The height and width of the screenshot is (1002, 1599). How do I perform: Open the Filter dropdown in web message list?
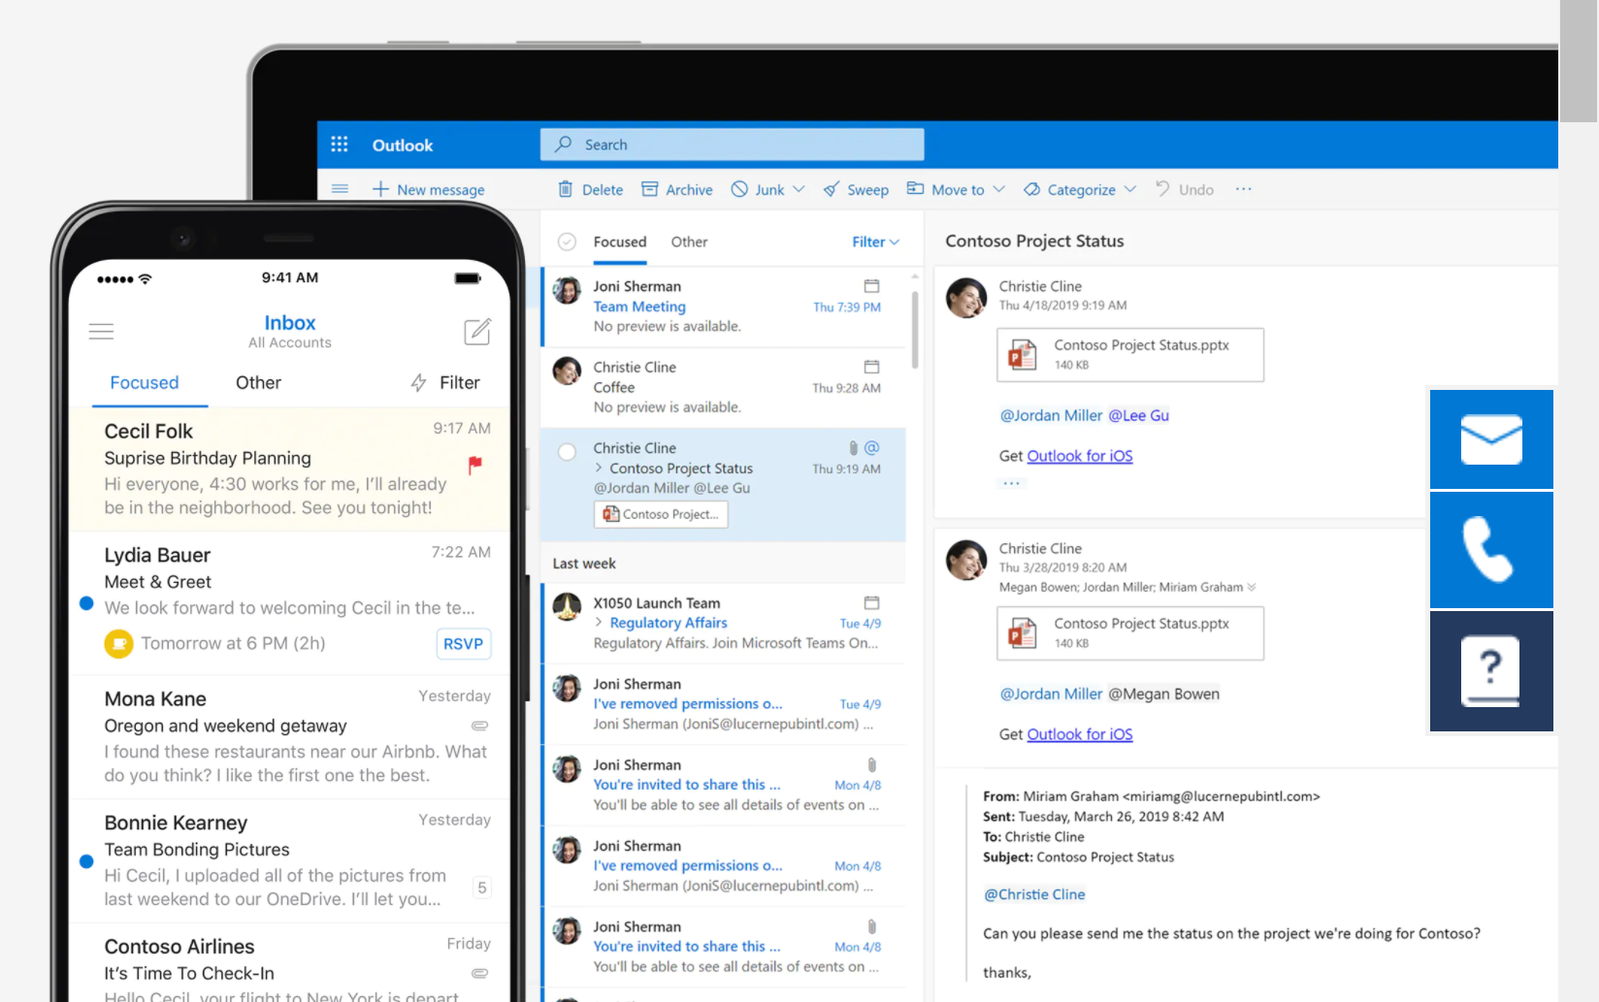(875, 242)
